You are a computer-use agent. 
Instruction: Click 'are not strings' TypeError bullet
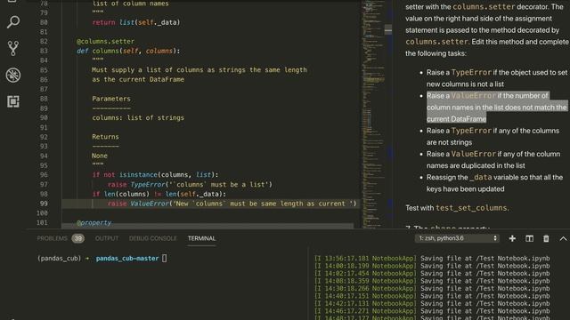(x=449, y=142)
